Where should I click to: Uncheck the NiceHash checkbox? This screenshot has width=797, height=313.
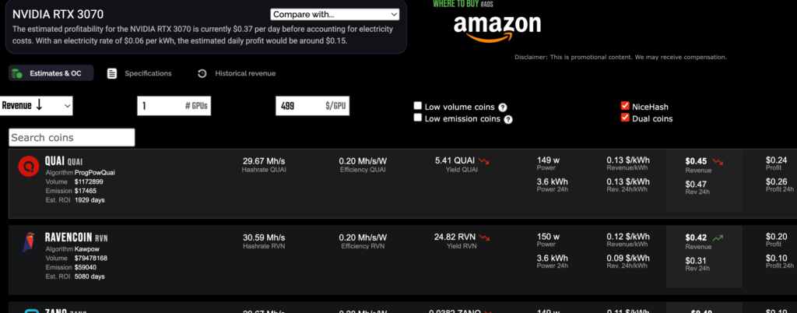(x=625, y=106)
